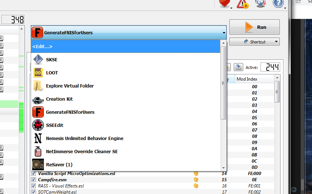
Task: Click the Nemesis N letter icon
Action: (x=38, y=138)
